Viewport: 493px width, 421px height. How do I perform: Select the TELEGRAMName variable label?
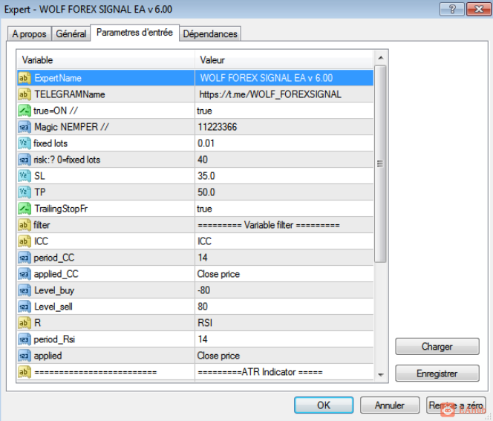point(70,94)
